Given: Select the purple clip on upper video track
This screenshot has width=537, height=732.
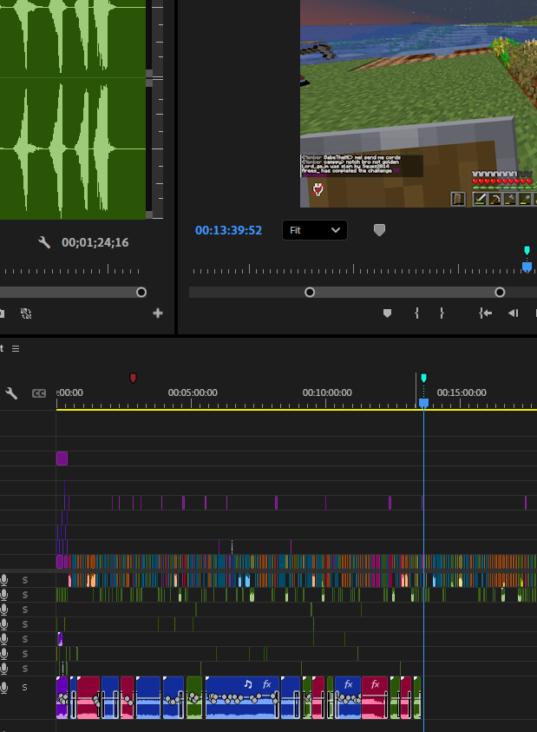Looking at the screenshot, I should (x=62, y=458).
